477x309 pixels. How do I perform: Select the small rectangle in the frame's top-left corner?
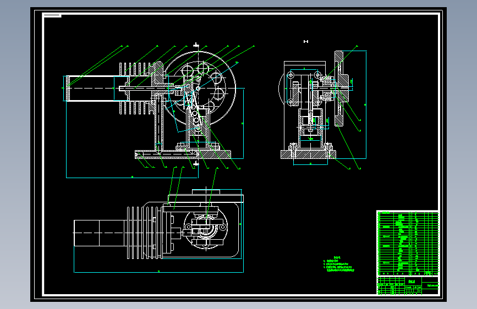(52, 15)
